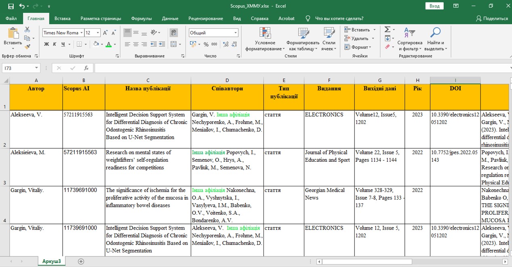
Task: Open Find and Select magnifier tool
Action: coord(435,33)
